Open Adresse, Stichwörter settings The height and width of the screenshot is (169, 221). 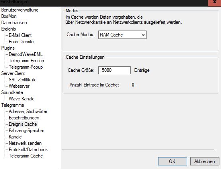28,111
